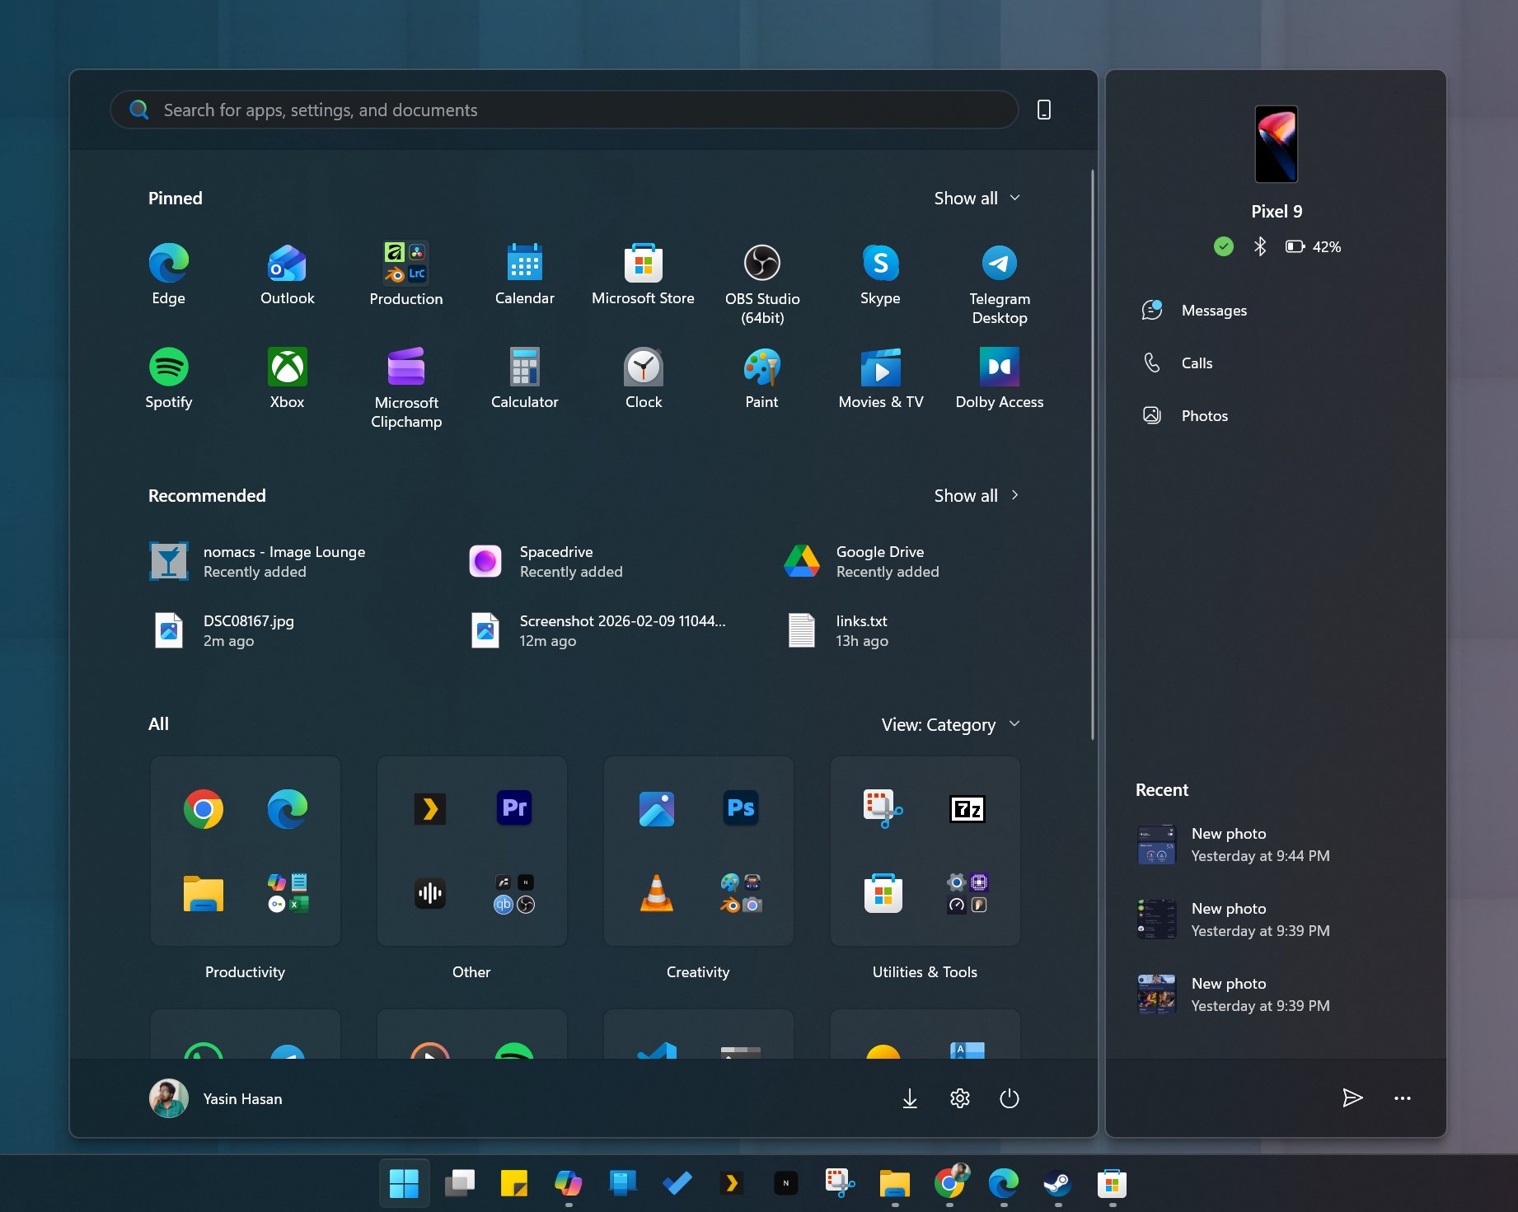
Task: Open nomacs - Image Lounge recommendation
Action: point(257,561)
